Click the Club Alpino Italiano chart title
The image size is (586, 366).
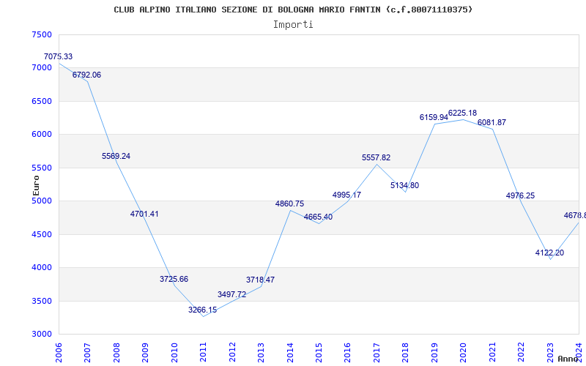coord(293,10)
